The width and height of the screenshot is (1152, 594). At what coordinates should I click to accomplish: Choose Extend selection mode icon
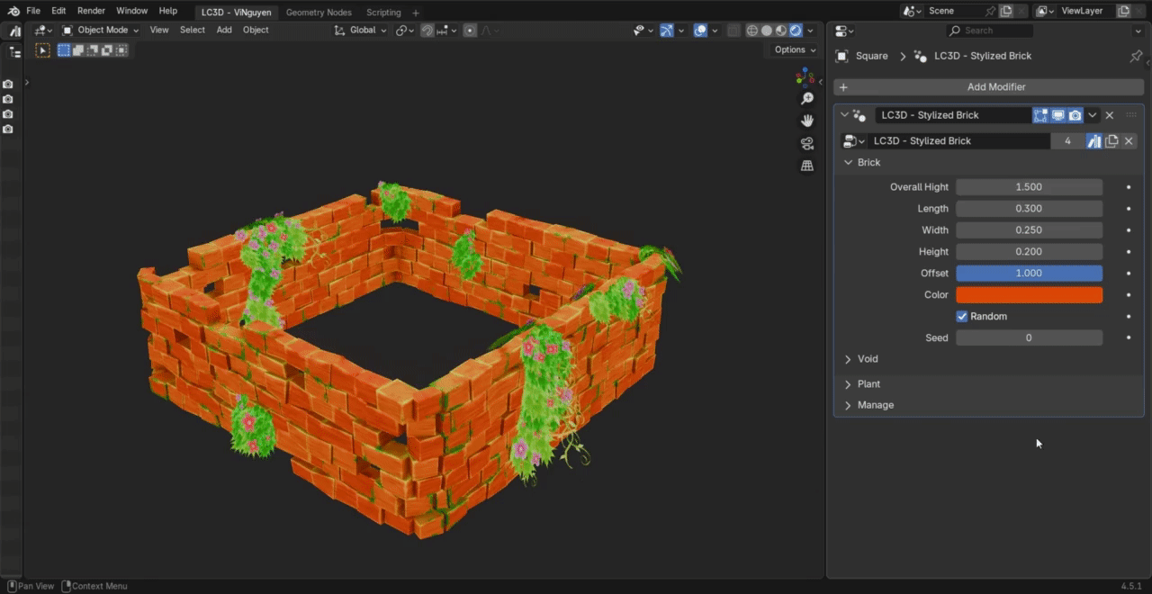[x=78, y=50]
